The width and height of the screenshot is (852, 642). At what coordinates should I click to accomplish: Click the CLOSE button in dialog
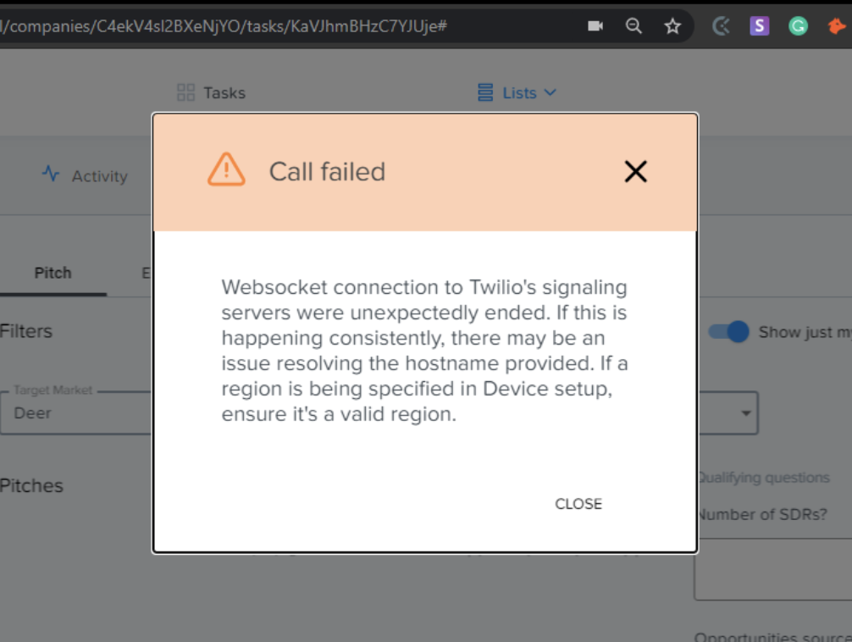pyautogui.click(x=578, y=504)
